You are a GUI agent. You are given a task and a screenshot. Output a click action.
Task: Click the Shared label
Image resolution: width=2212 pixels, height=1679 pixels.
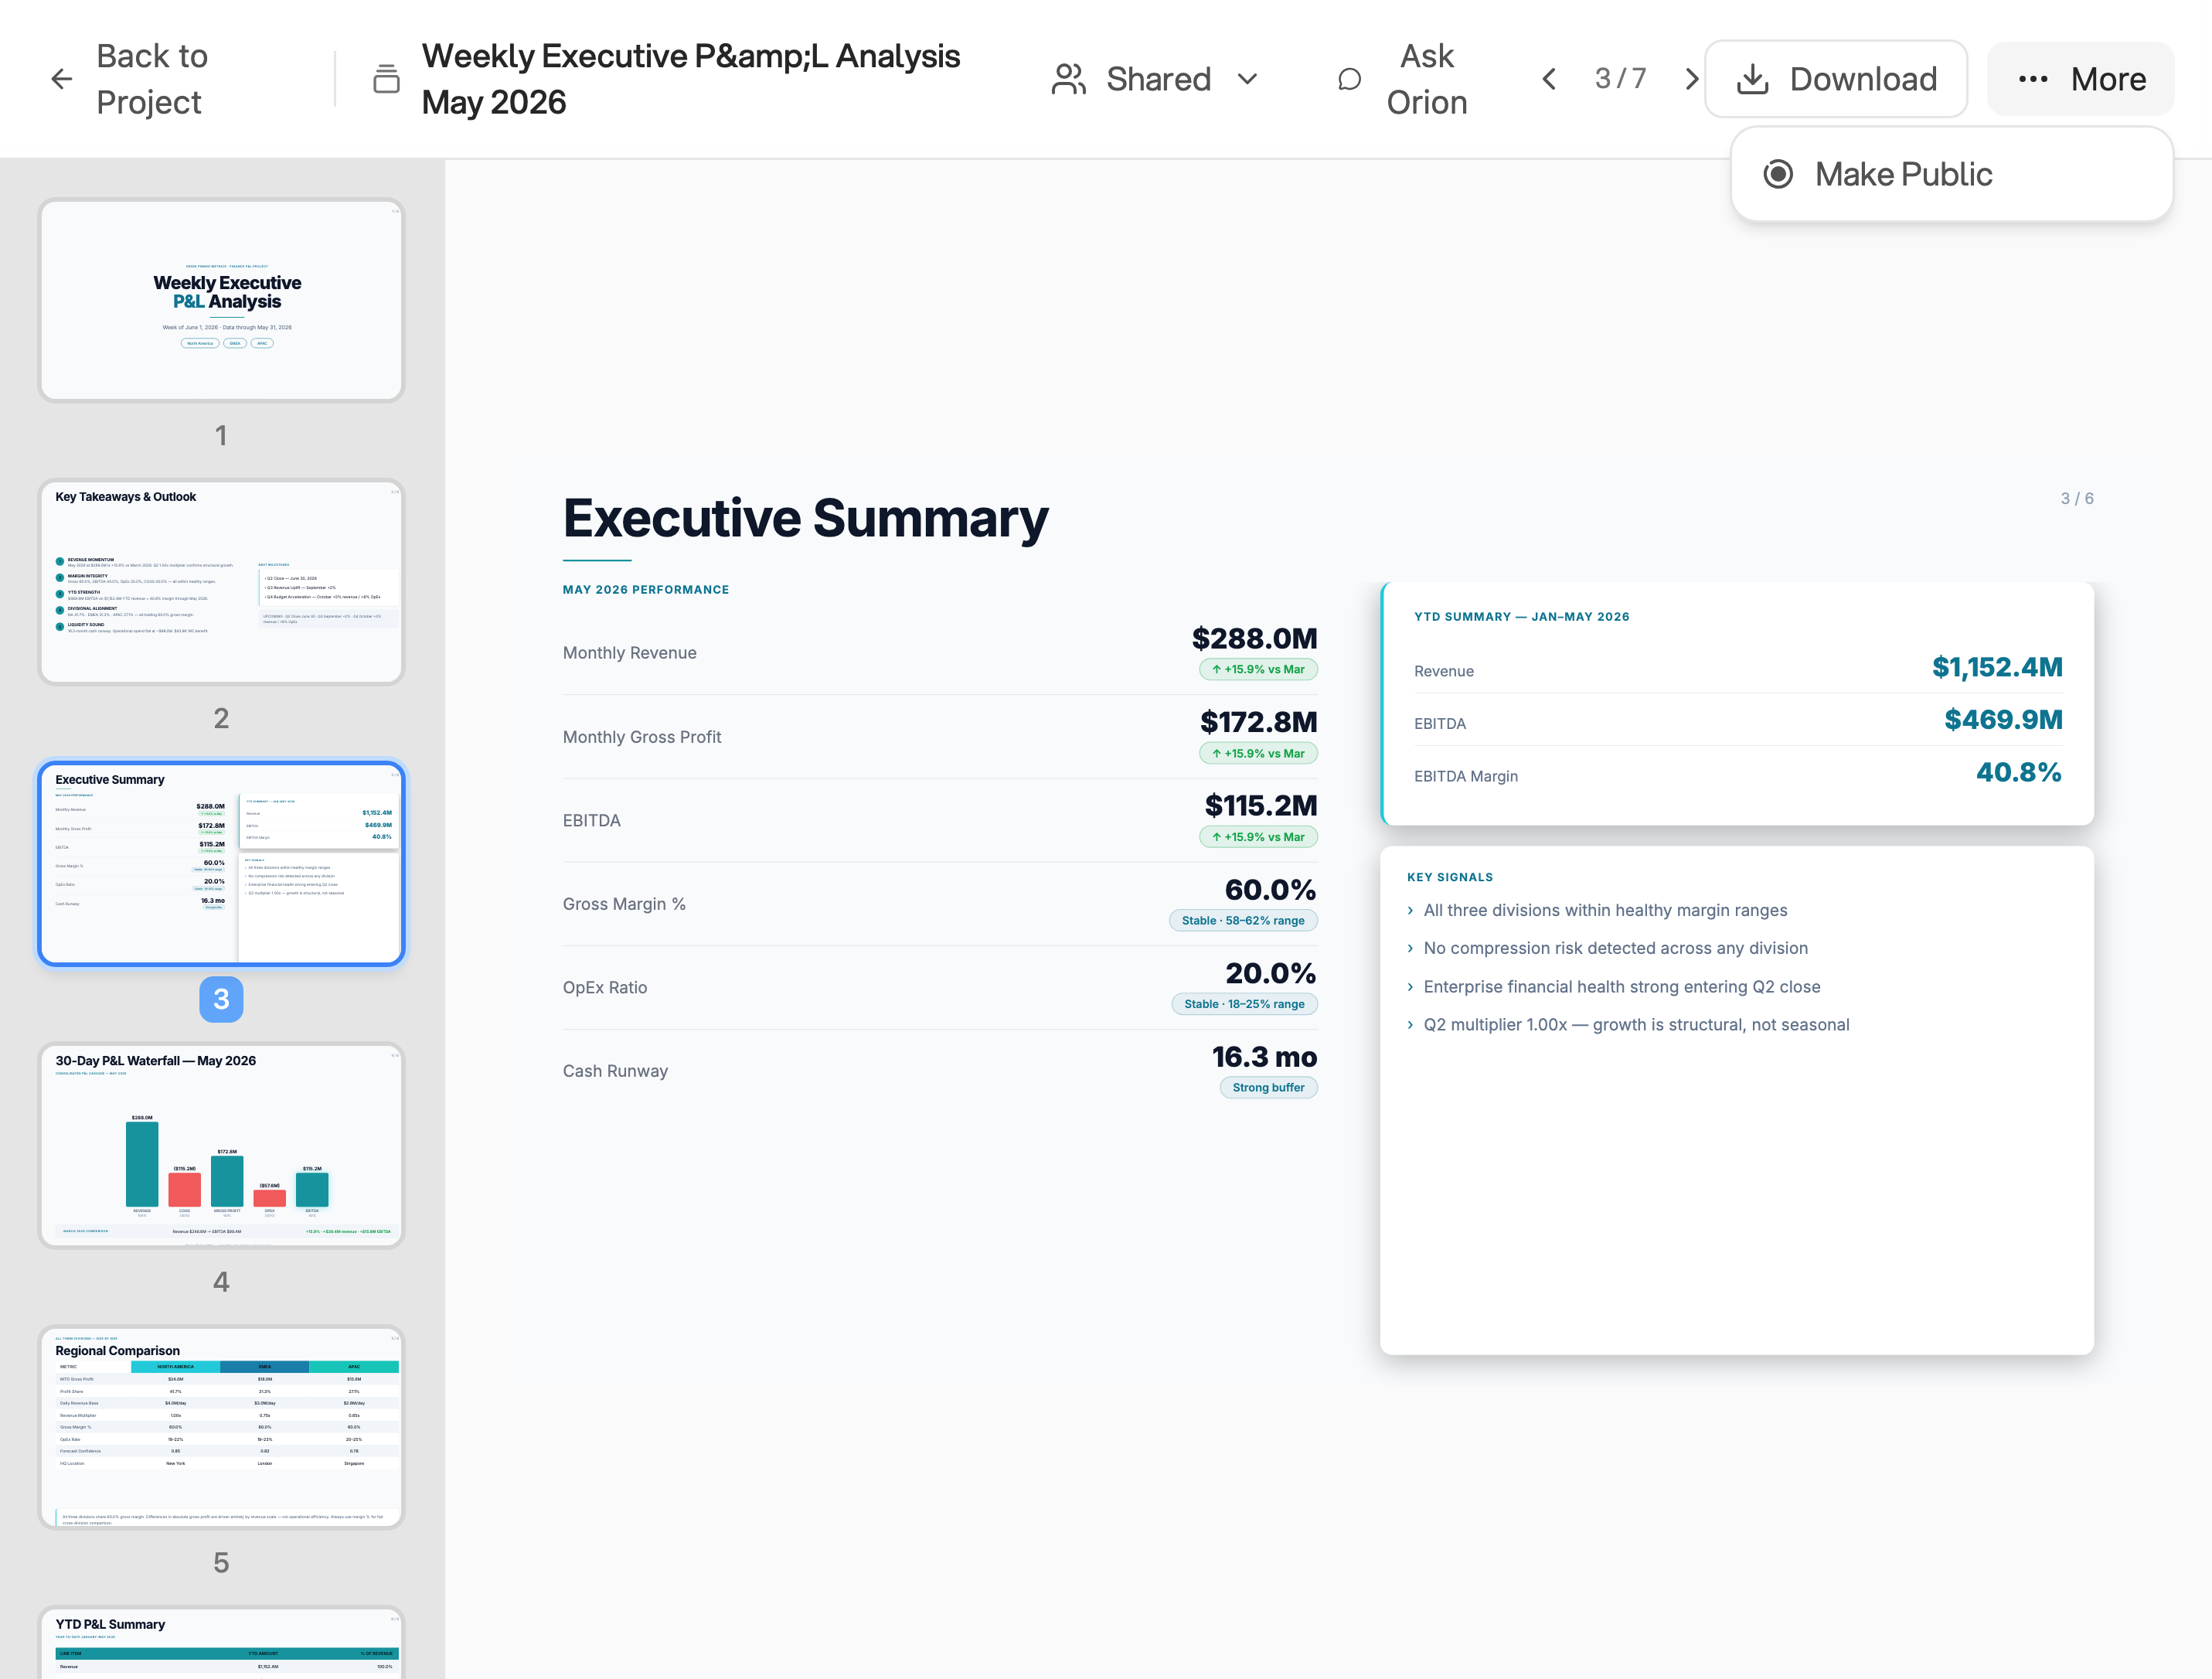1158,79
